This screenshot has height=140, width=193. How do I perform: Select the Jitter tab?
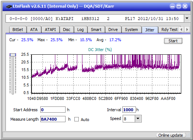click(x=150, y=30)
